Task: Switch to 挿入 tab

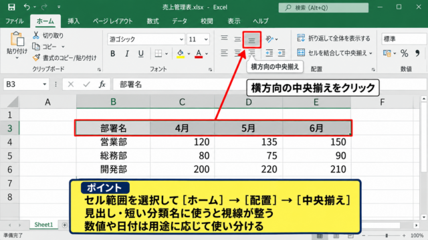Action: coord(74,21)
